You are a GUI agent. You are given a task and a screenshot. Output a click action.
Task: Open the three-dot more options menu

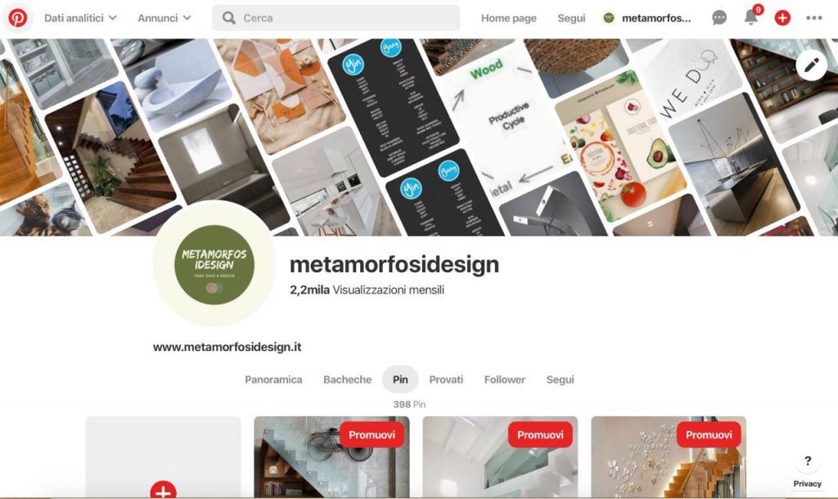814,18
